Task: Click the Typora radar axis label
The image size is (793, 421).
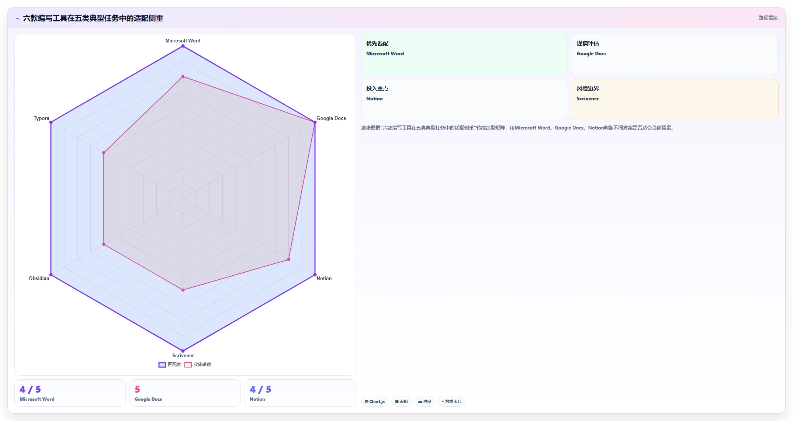Action: [41, 118]
